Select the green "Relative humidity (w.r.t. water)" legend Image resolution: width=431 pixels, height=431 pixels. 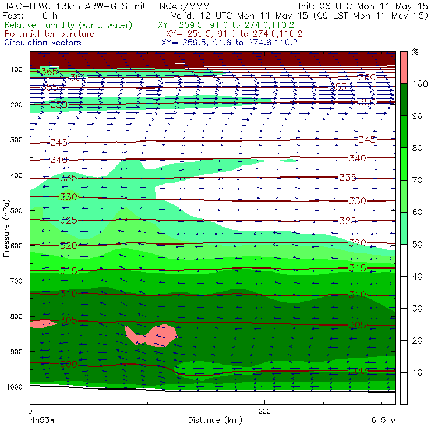tap(69, 25)
